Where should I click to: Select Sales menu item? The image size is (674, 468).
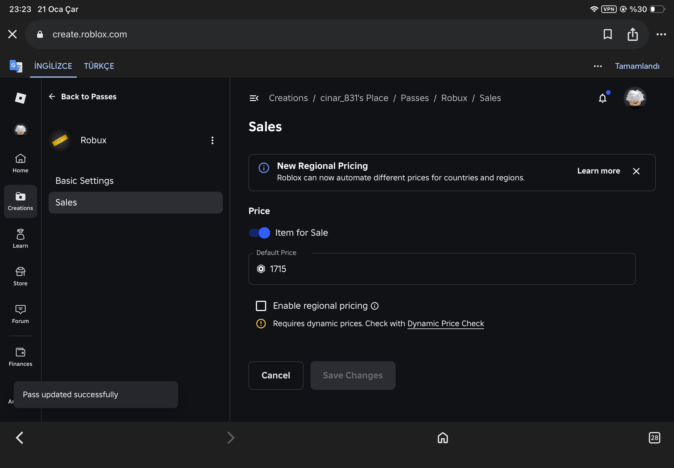pyautogui.click(x=136, y=203)
